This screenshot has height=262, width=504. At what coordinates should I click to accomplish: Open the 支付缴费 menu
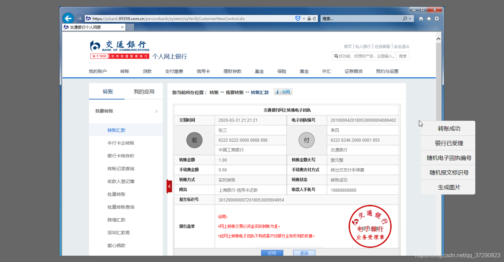point(174,71)
